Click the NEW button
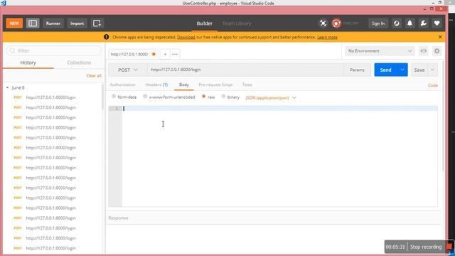Viewport: 455px width, 256px height. (x=14, y=23)
